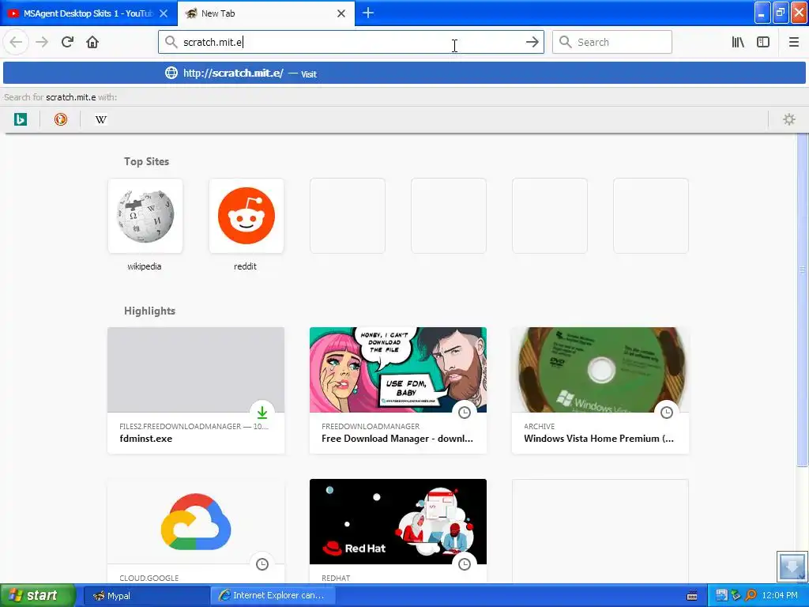
Task: Open magnifier tray icon in system tray
Action: pos(751,596)
